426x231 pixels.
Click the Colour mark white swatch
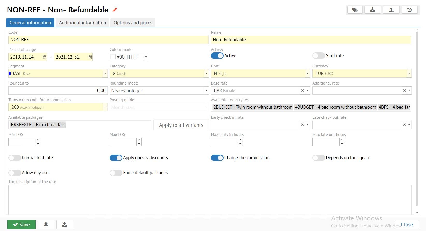click(113, 57)
